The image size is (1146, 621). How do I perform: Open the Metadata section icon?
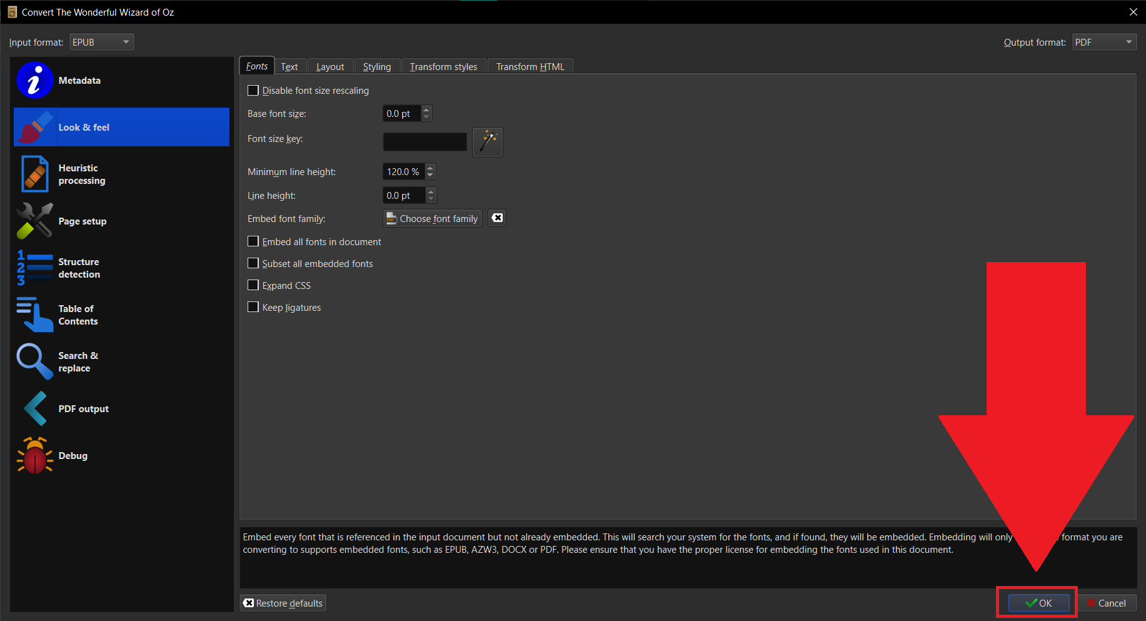pos(34,81)
